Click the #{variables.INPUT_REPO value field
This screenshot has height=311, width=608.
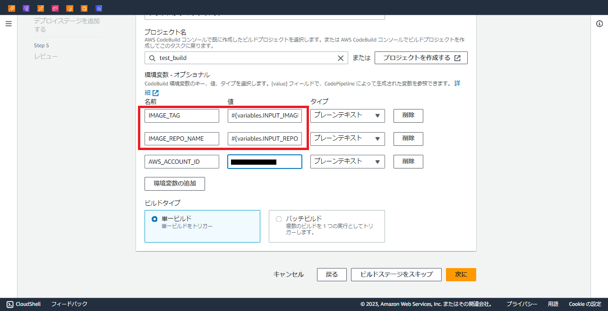coord(265,139)
